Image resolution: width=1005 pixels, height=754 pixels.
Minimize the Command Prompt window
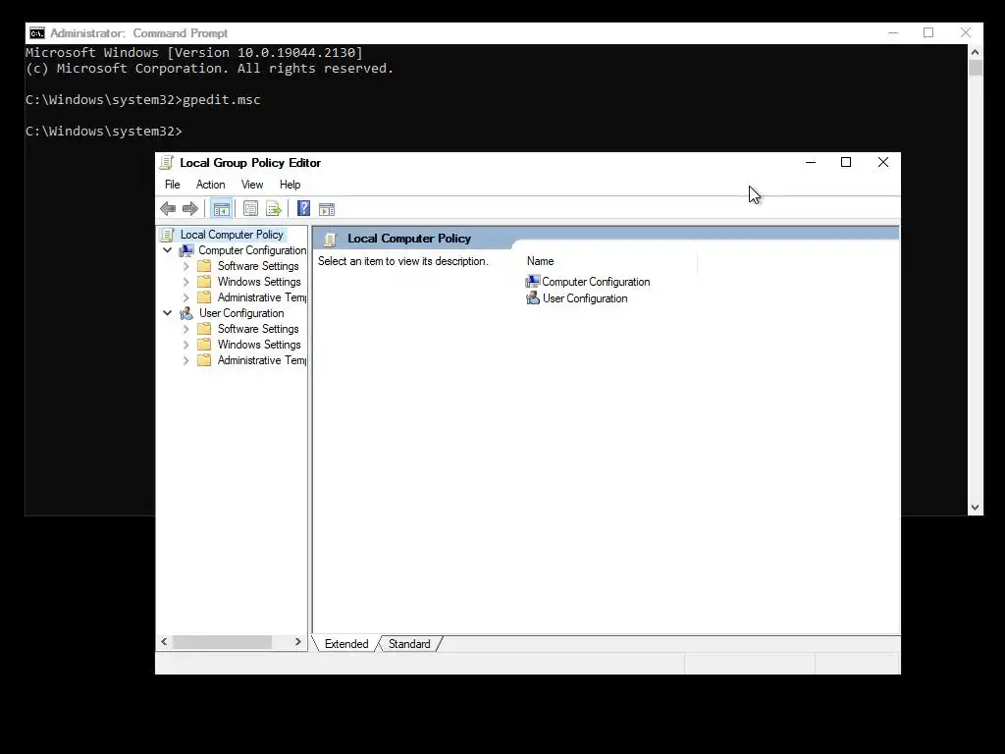tap(893, 33)
